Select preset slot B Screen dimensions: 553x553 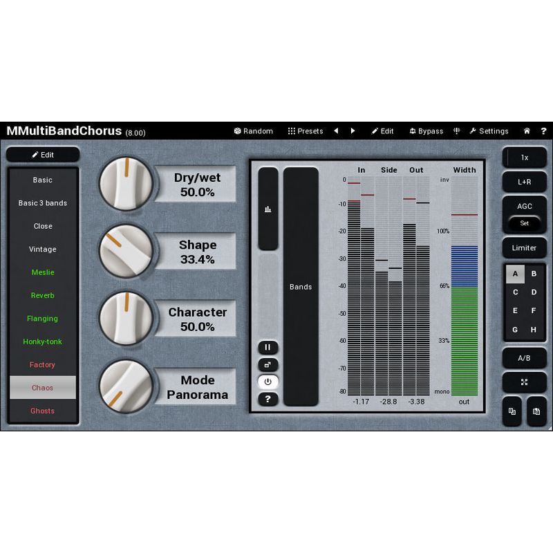pyautogui.click(x=534, y=274)
